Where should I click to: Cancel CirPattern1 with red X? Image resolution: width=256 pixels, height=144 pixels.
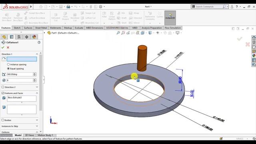coord(8,48)
